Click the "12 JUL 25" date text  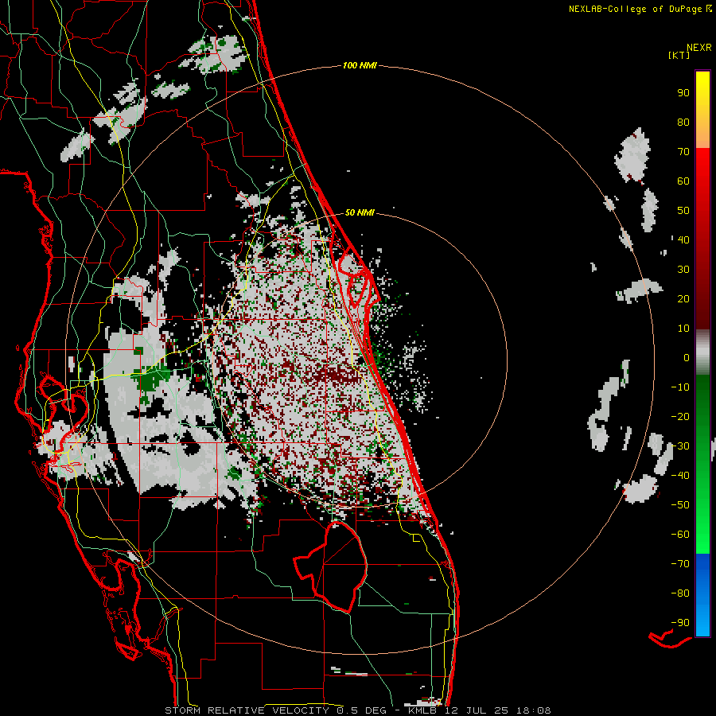[476, 710]
